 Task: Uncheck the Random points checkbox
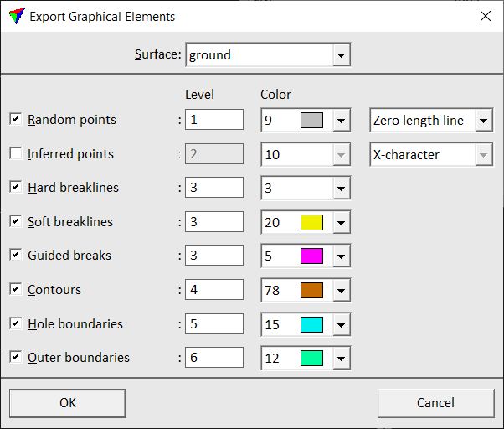click(15, 119)
